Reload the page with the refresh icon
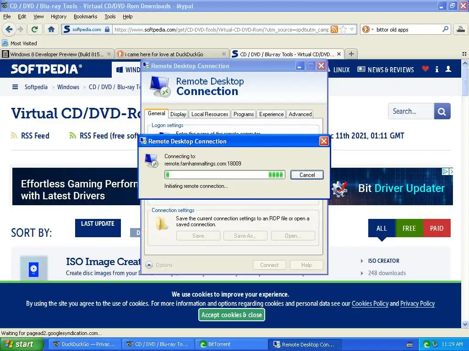 coord(35,29)
